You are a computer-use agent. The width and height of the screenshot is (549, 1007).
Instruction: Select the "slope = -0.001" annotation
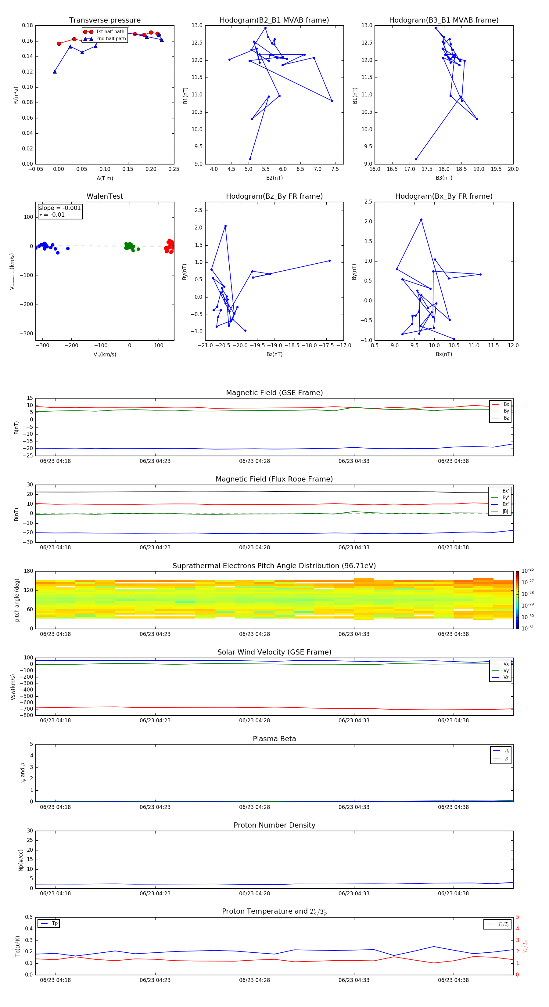pos(60,208)
